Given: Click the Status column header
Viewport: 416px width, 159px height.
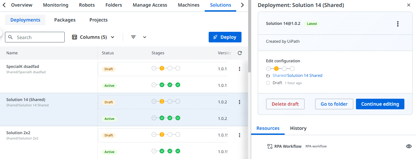Looking at the screenshot, I should pyautogui.click(x=108, y=53).
